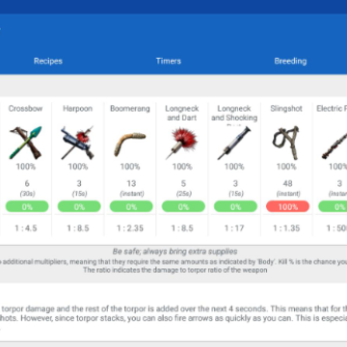The height and width of the screenshot is (347, 347).
Task: Click the Crossbow quantity 6
Action: click(27, 183)
